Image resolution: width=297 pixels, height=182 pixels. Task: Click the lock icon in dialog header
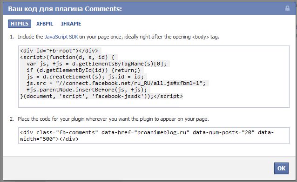287,8
